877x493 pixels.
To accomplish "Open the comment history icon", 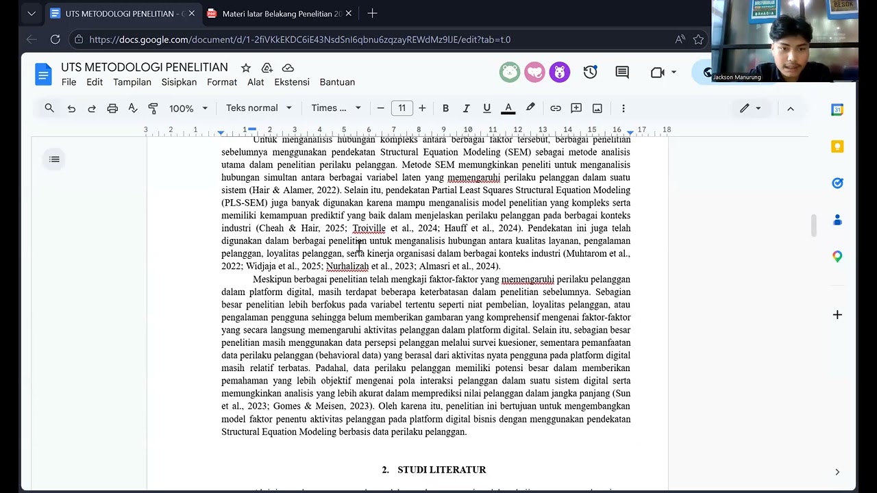I will click(x=622, y=72).
